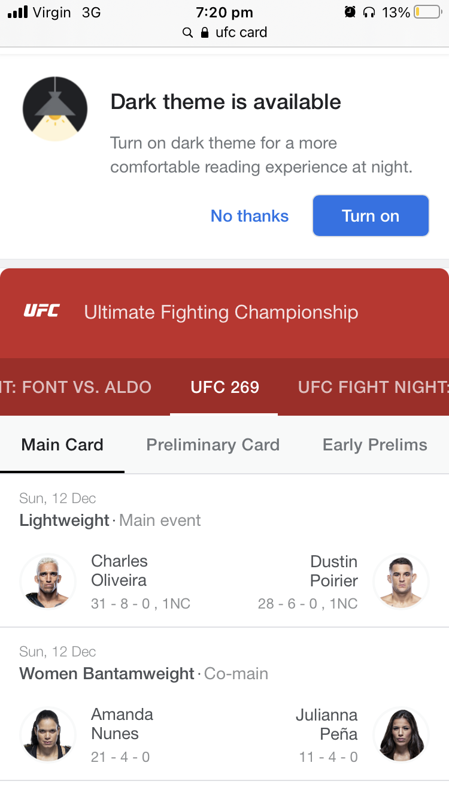Open the Preliminary Card tab
The height and width of the screenshot is (799, 449).
pos(213,444)
